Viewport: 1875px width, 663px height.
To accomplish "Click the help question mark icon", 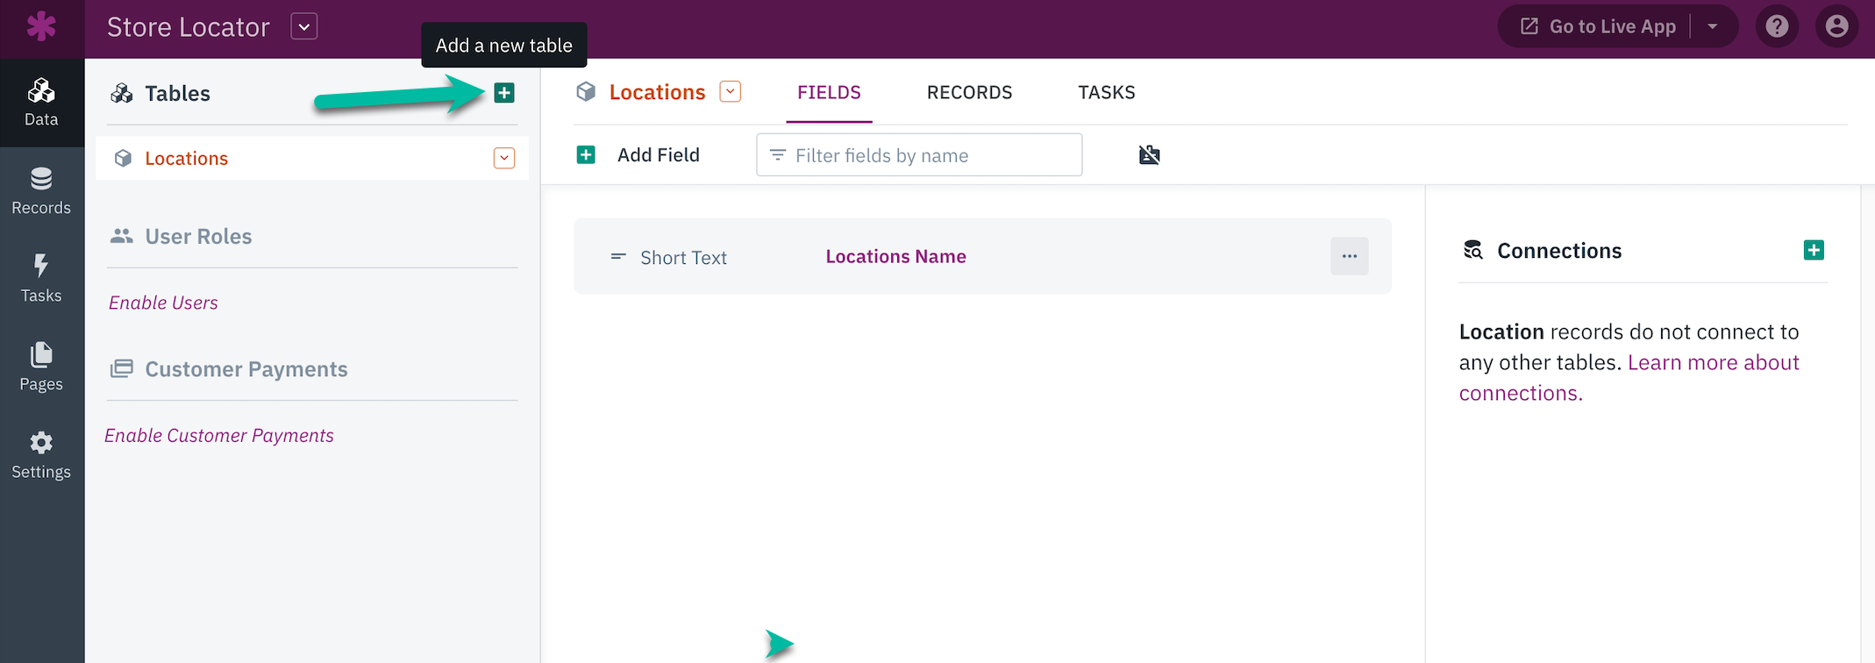I will 1777,27.
